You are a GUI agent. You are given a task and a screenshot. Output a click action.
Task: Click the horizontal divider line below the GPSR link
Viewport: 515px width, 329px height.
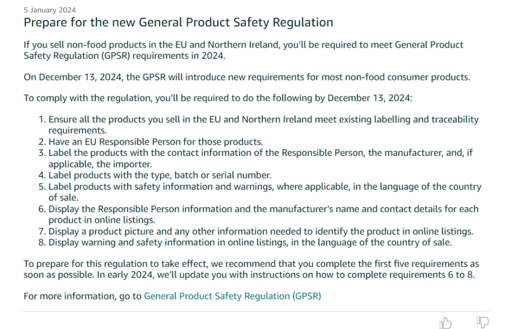[256, 311]
